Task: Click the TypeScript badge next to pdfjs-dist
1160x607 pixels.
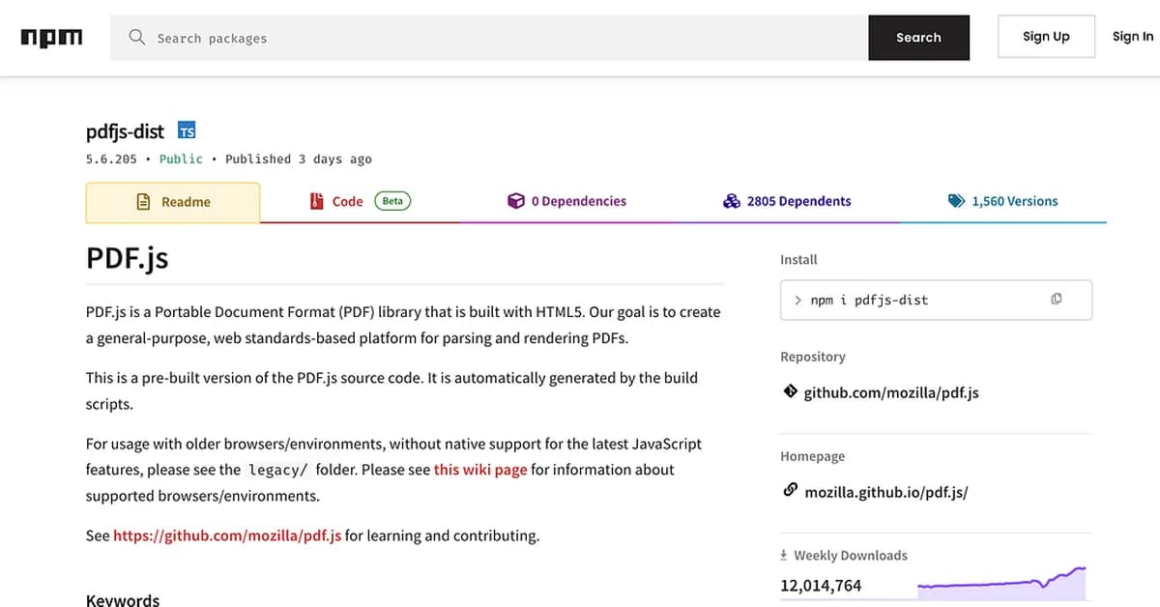Action: pyautogui.click(x=186, y=130)
